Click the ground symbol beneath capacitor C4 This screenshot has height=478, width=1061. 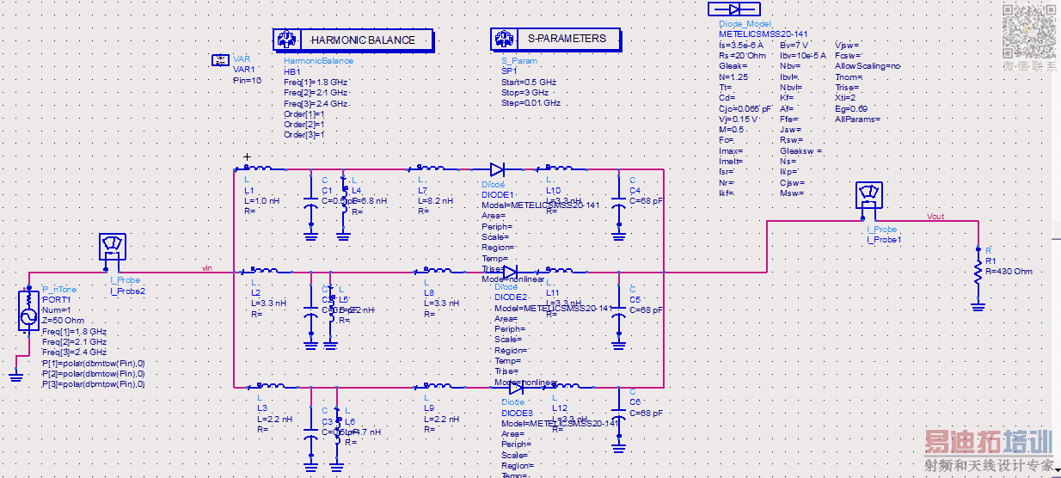point(617,233)
